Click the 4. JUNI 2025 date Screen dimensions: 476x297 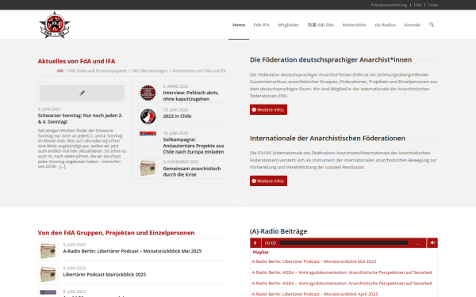49,109
